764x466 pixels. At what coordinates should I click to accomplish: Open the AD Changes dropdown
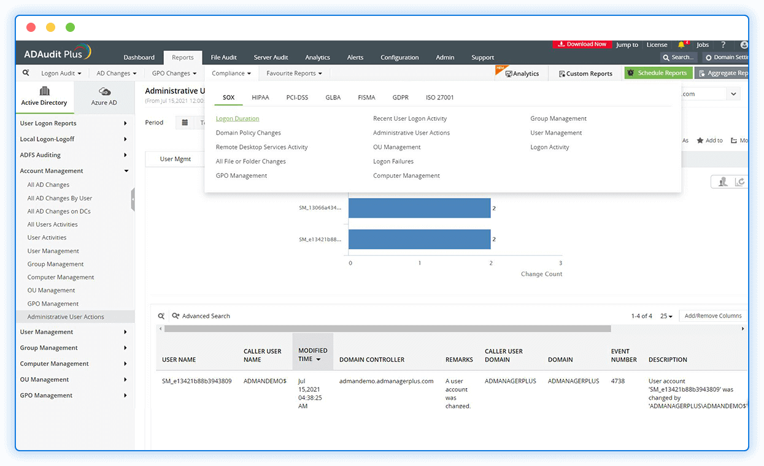point(115,72)
